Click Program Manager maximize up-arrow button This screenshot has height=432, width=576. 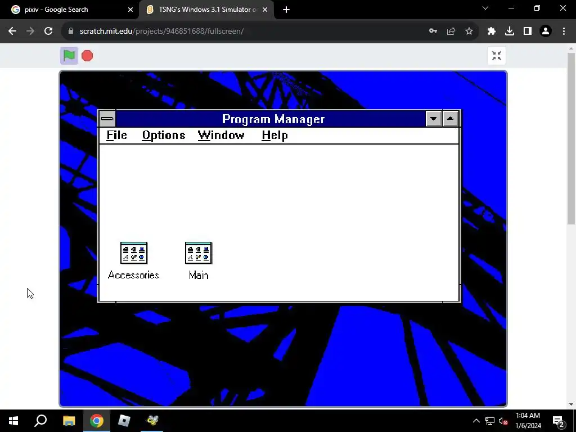[451, 119]
